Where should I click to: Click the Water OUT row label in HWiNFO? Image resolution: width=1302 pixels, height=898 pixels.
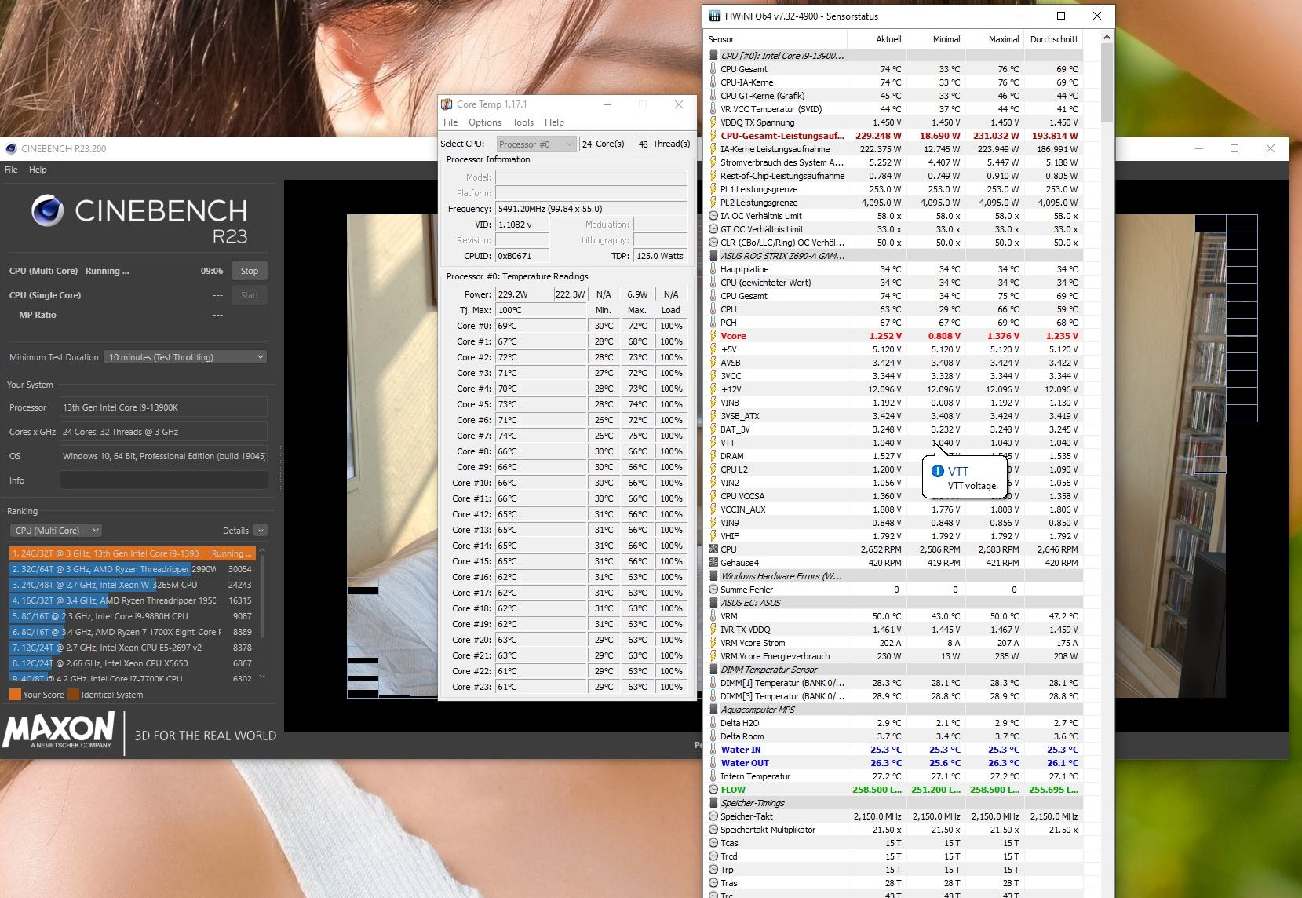click(745, 763)
